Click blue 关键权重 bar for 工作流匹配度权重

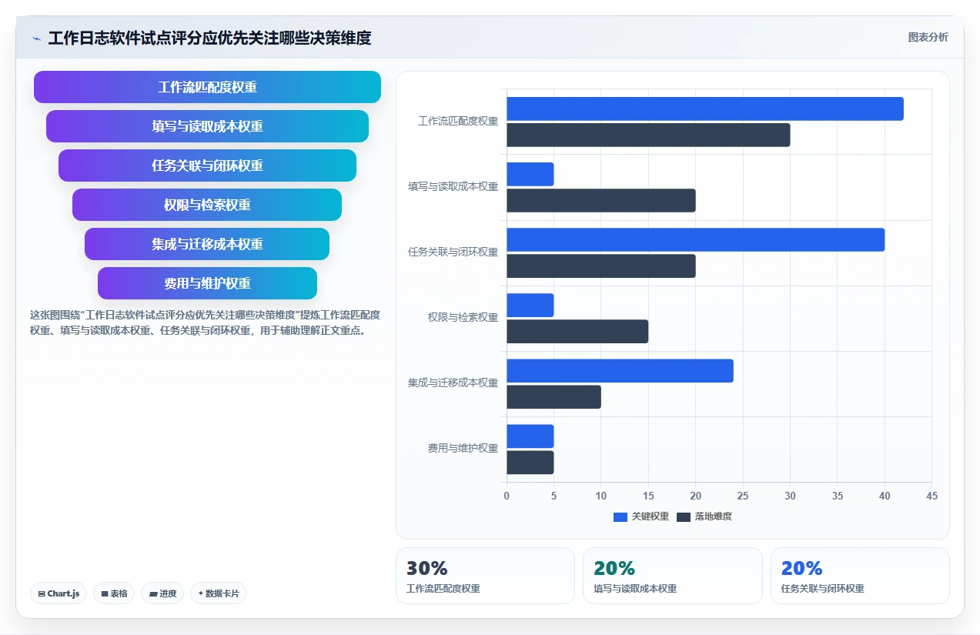point(705,109)
